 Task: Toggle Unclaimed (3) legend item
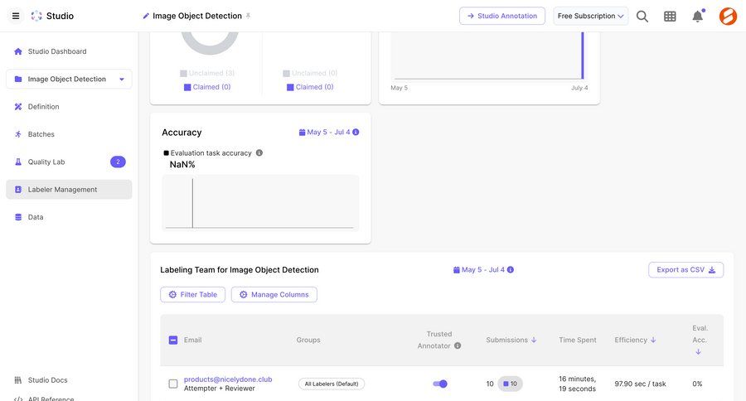[x=207, y=73]
